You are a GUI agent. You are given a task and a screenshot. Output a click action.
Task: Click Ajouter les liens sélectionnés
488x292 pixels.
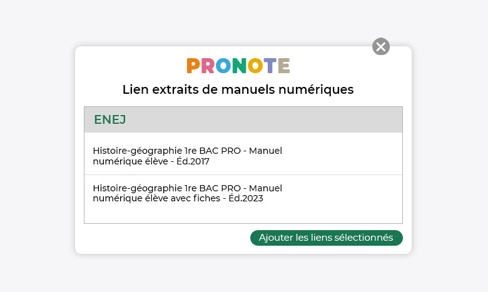tap(327, 238)
